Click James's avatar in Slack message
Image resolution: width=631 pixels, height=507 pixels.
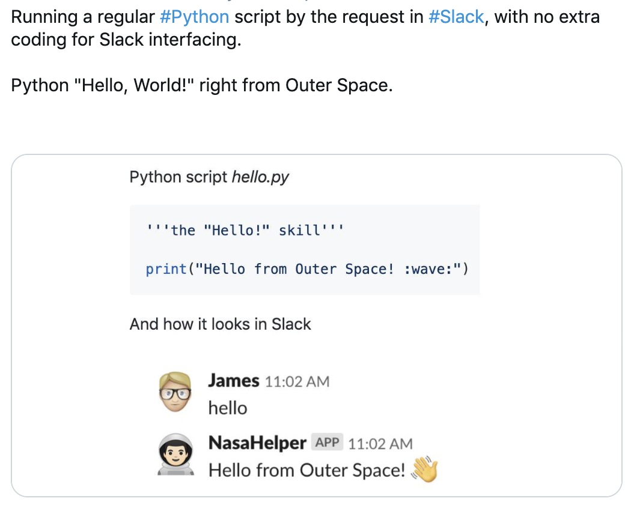(175, 392)
